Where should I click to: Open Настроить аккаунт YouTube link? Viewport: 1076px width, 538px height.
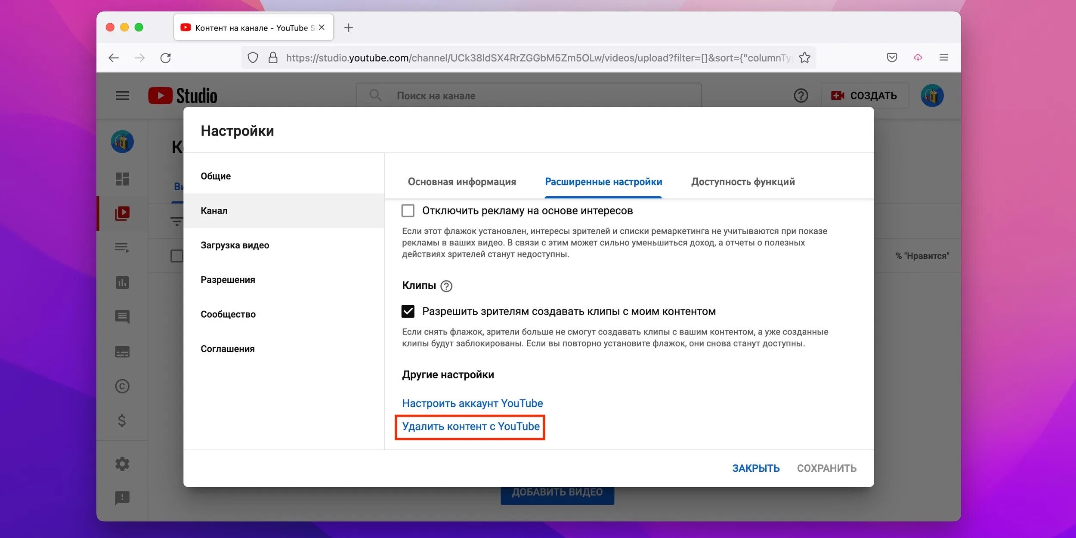pyautogui.click(x=472, y=403)
